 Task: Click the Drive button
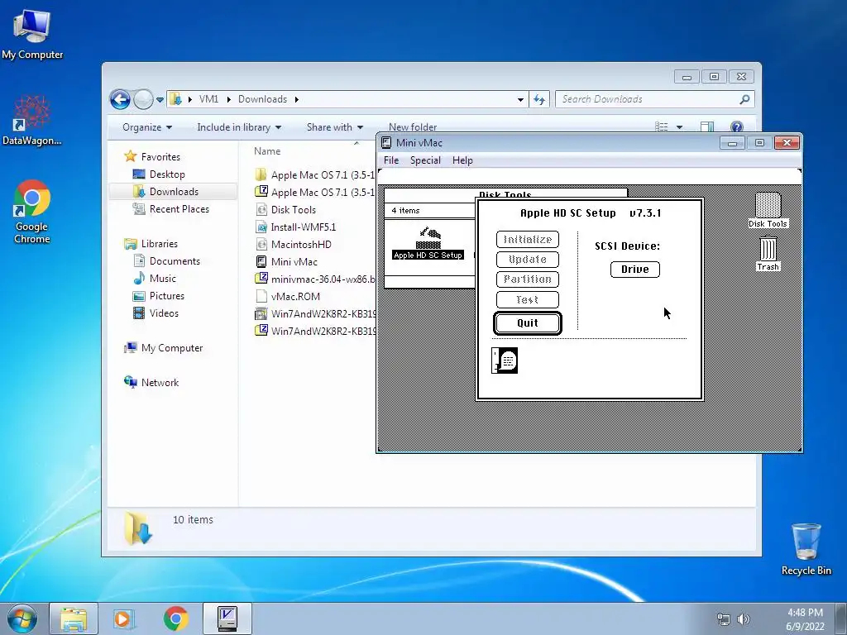(634, 270)
